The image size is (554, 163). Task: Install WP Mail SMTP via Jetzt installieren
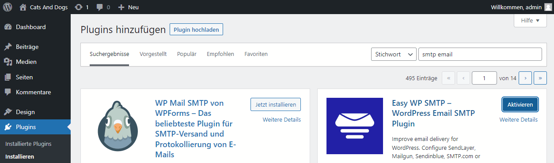[x=276, y=105]
